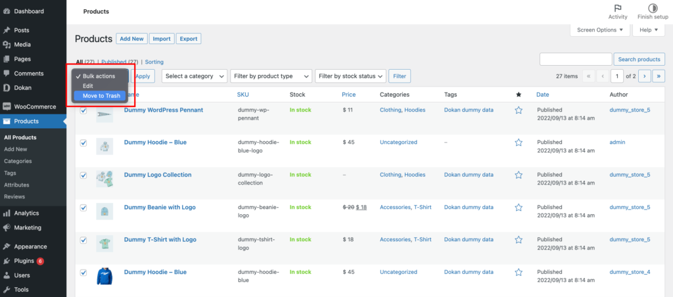Open the Dummy Beanie with Logo product

(160, 207)
